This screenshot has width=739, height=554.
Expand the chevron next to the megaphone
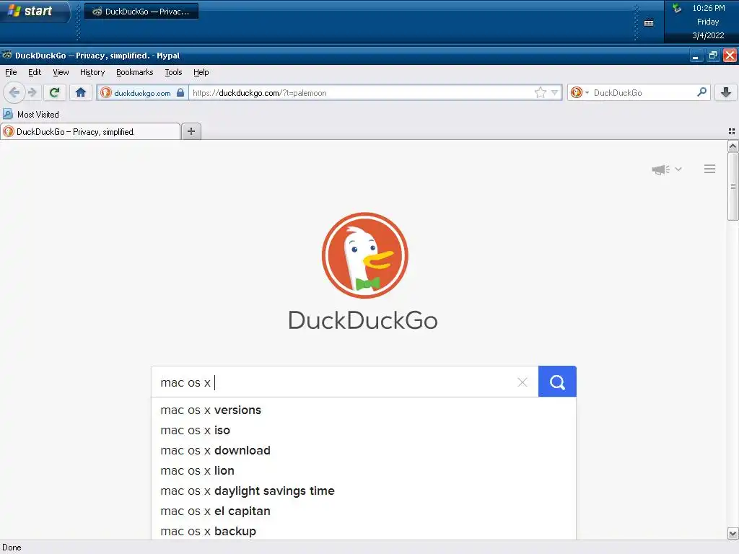point(678,169)
